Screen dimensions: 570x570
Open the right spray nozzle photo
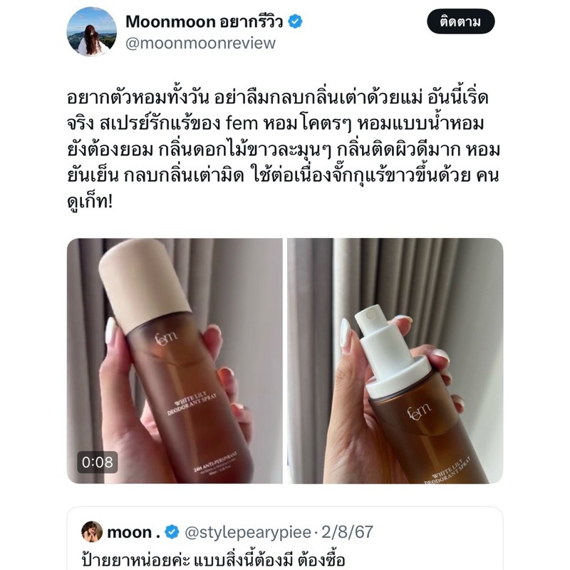[395, 361]
